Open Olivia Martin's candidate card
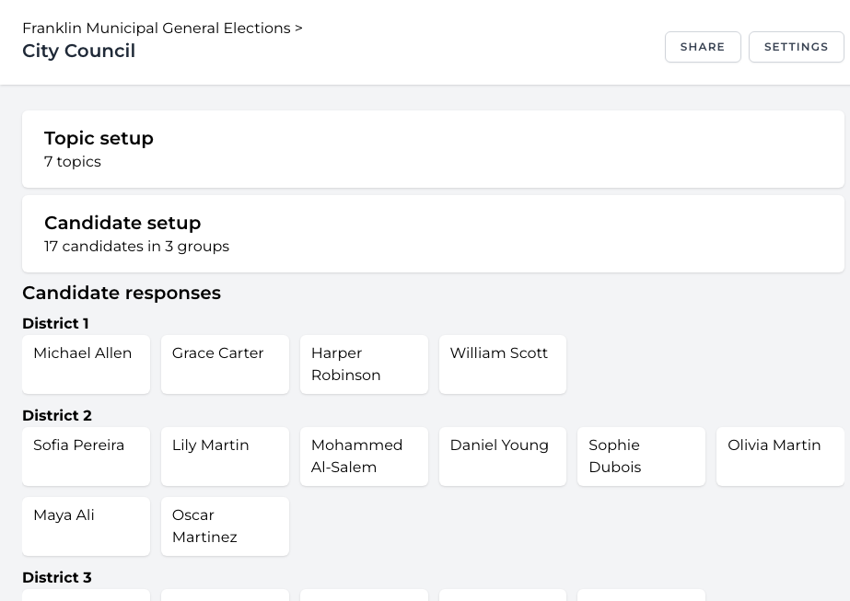This screenshot has width=850, height=601. [780, 457]
